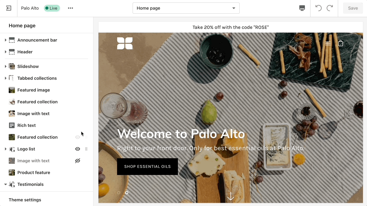The image size is (367, 206).
Task: Open the three-dot theme actions menu
Action: click(x=70, y=8)
